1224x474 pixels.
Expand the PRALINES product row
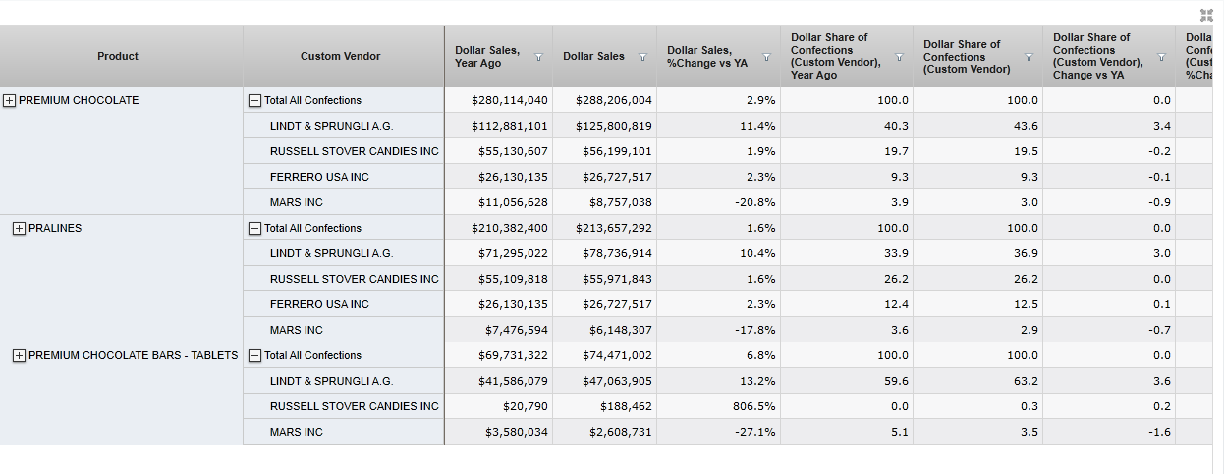coord(19,228)
